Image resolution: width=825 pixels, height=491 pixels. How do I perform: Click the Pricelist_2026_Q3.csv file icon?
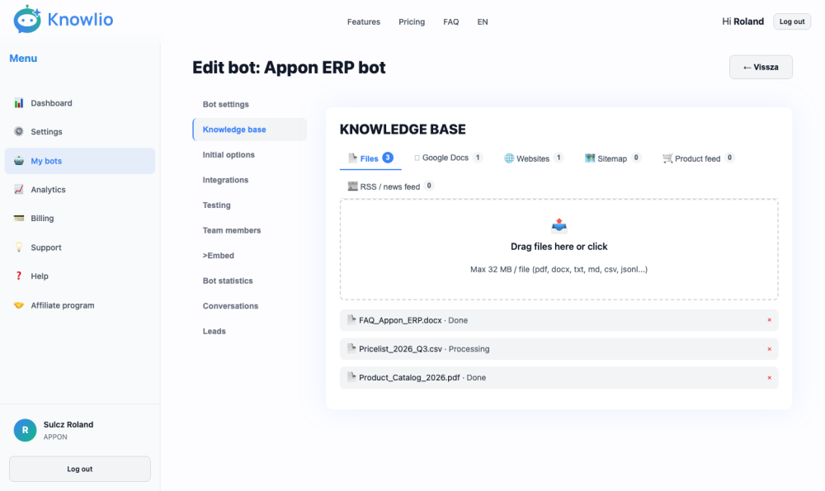[x=351, y=348]
